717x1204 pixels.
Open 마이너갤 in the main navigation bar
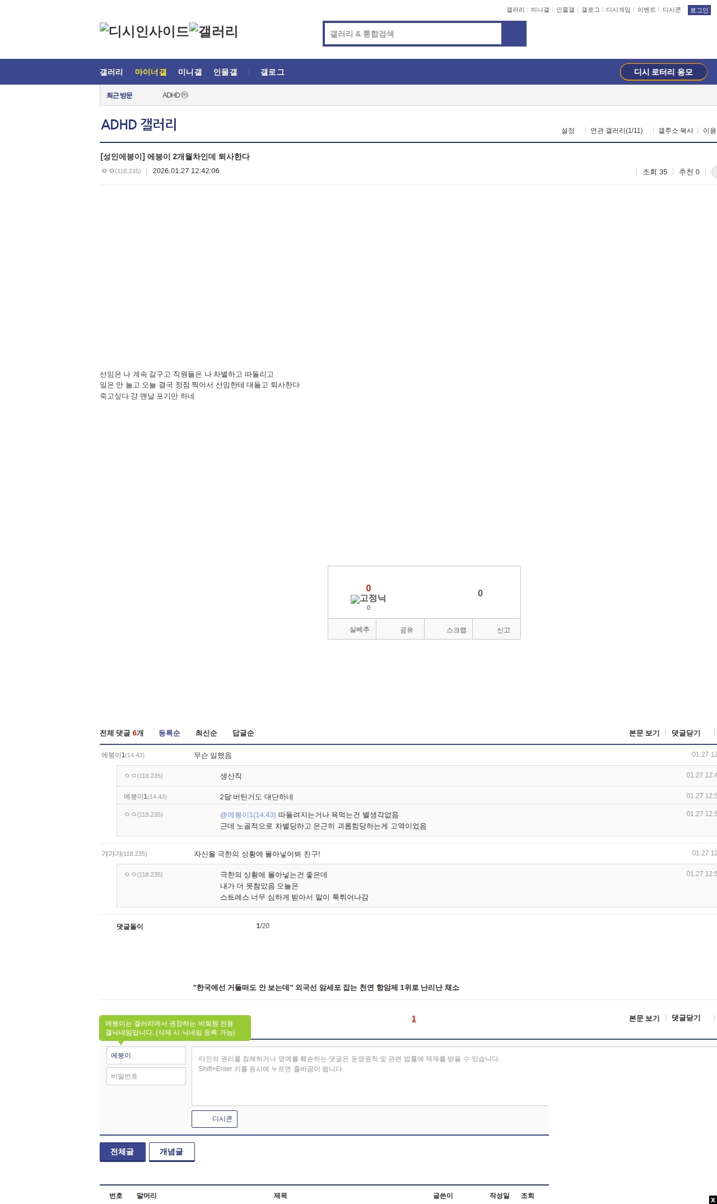(x=151, y=72)
